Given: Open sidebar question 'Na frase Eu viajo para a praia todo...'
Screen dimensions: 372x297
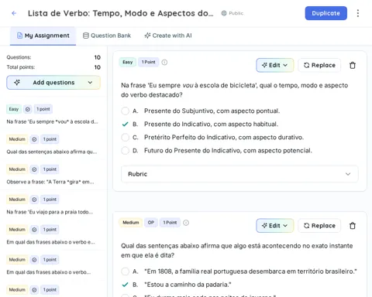Looking at the screenshot, I should 50,212.
